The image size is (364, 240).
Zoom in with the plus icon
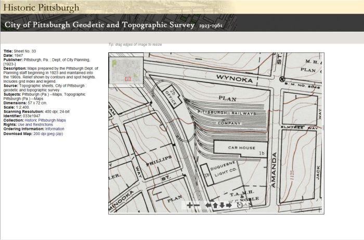tap(190, 205)
